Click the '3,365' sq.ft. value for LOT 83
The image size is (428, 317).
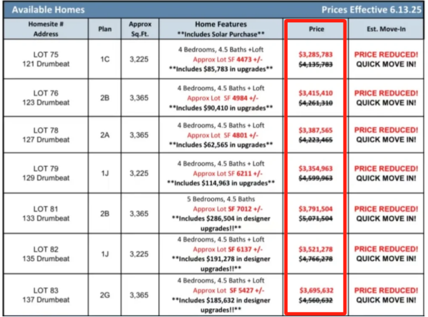139,295
